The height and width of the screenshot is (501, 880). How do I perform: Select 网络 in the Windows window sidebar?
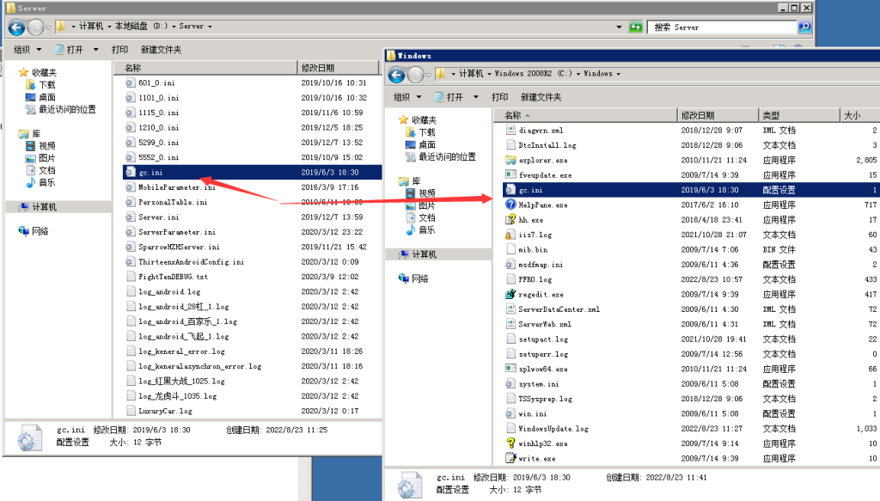pos(420,278)
